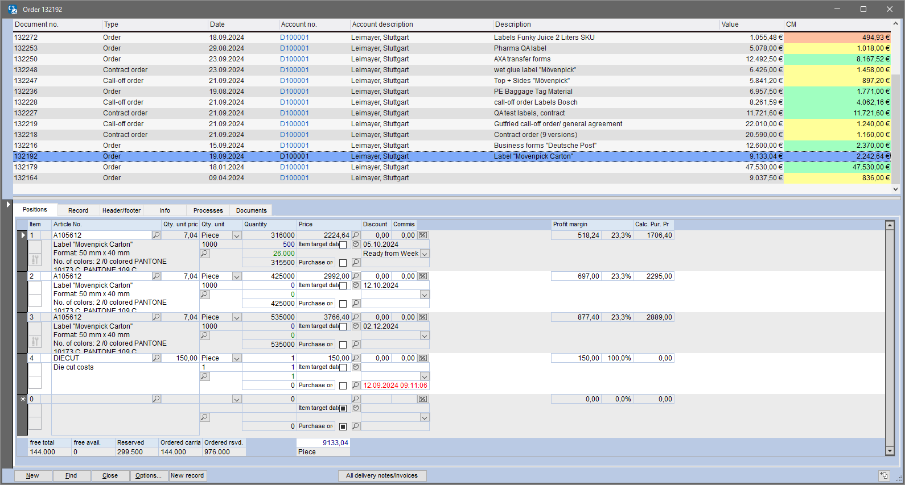Click percent discount icon for item 3

tap(423, 317)
